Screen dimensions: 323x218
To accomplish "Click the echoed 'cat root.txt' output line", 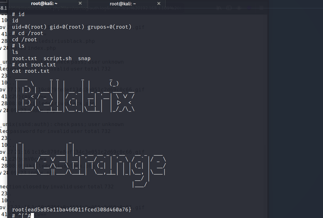I will click(31, 71).
